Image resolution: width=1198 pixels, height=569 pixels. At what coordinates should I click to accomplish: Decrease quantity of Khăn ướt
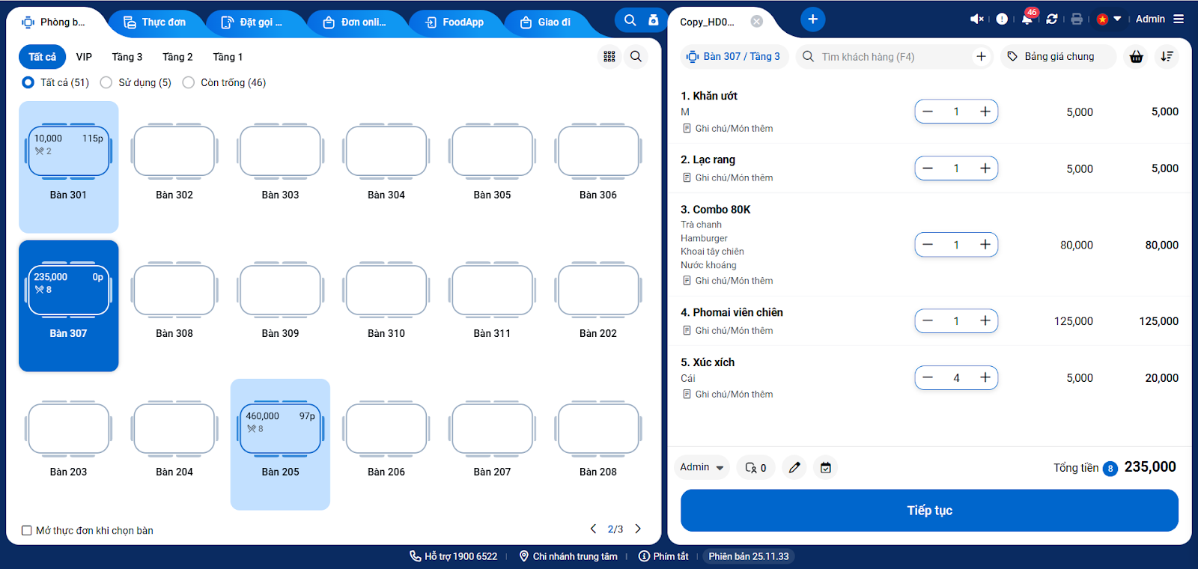pyautogui.click(x=928, y=112)
